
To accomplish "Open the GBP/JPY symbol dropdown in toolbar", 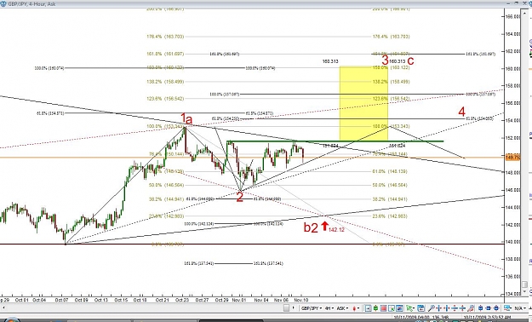I will [x=312, y=308].
